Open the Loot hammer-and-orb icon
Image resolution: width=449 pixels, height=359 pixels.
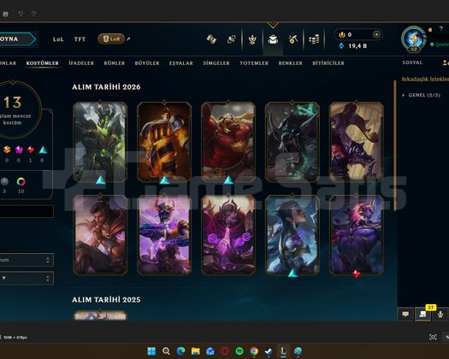tap(293, 39)
